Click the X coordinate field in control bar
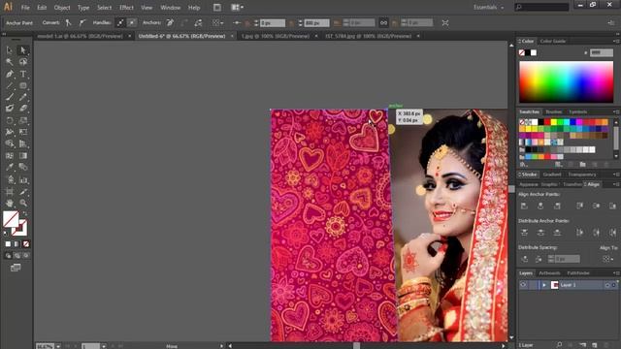621x349 pixels. [x=273, y=23]
